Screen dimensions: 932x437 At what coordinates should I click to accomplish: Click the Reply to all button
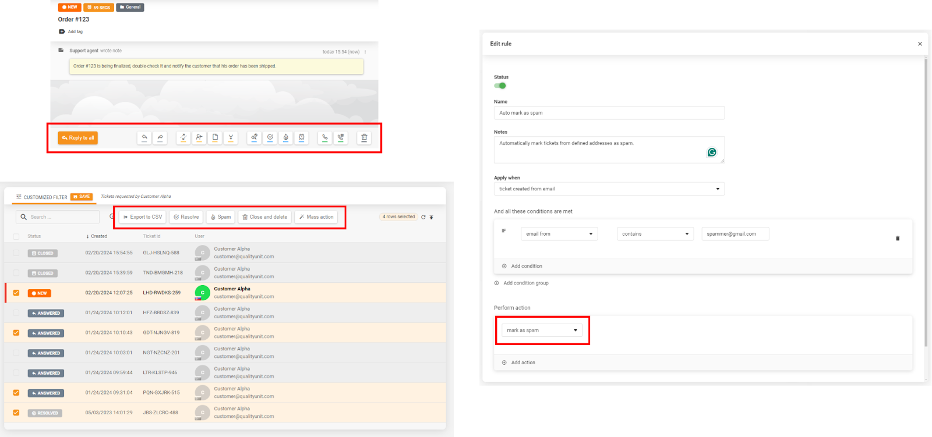click(77, 138)
